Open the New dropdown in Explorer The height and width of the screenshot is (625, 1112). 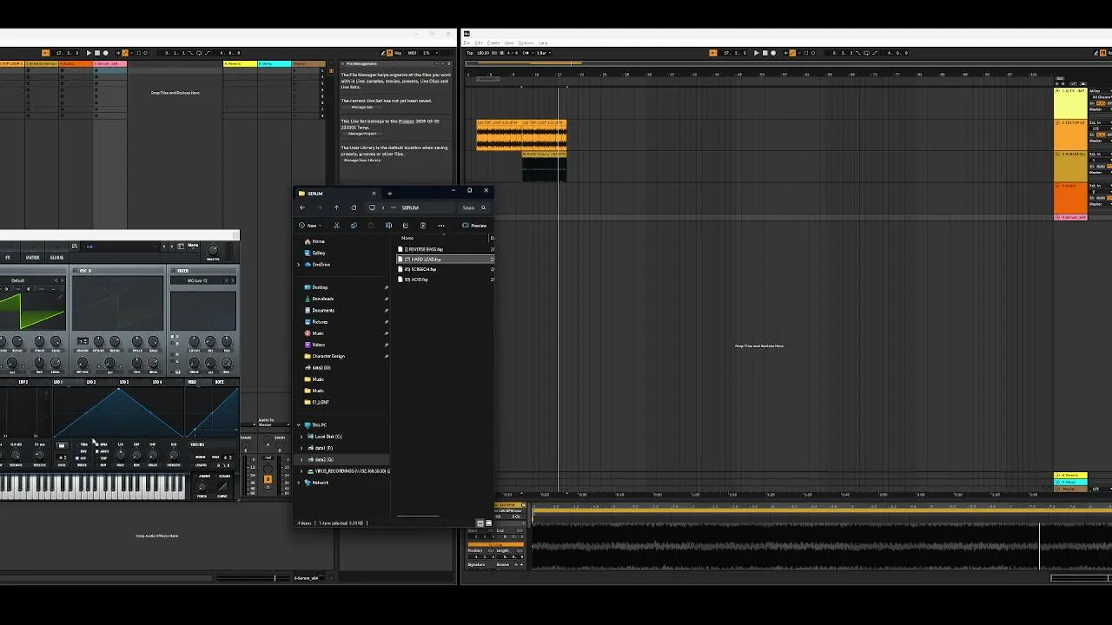tap(309, 226)
